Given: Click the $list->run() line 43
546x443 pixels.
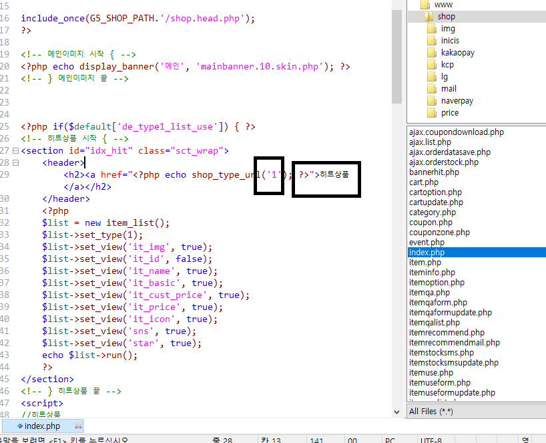Looking at the screenshot, I should (x=90, y=355).
